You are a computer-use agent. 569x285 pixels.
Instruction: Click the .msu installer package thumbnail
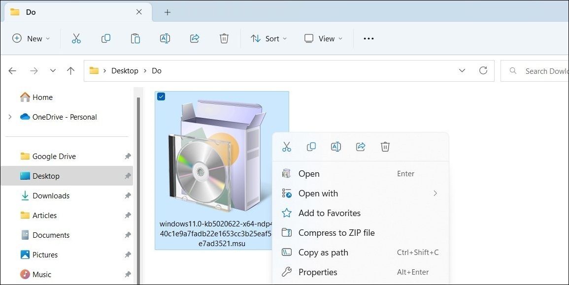[x=218, y=156]
